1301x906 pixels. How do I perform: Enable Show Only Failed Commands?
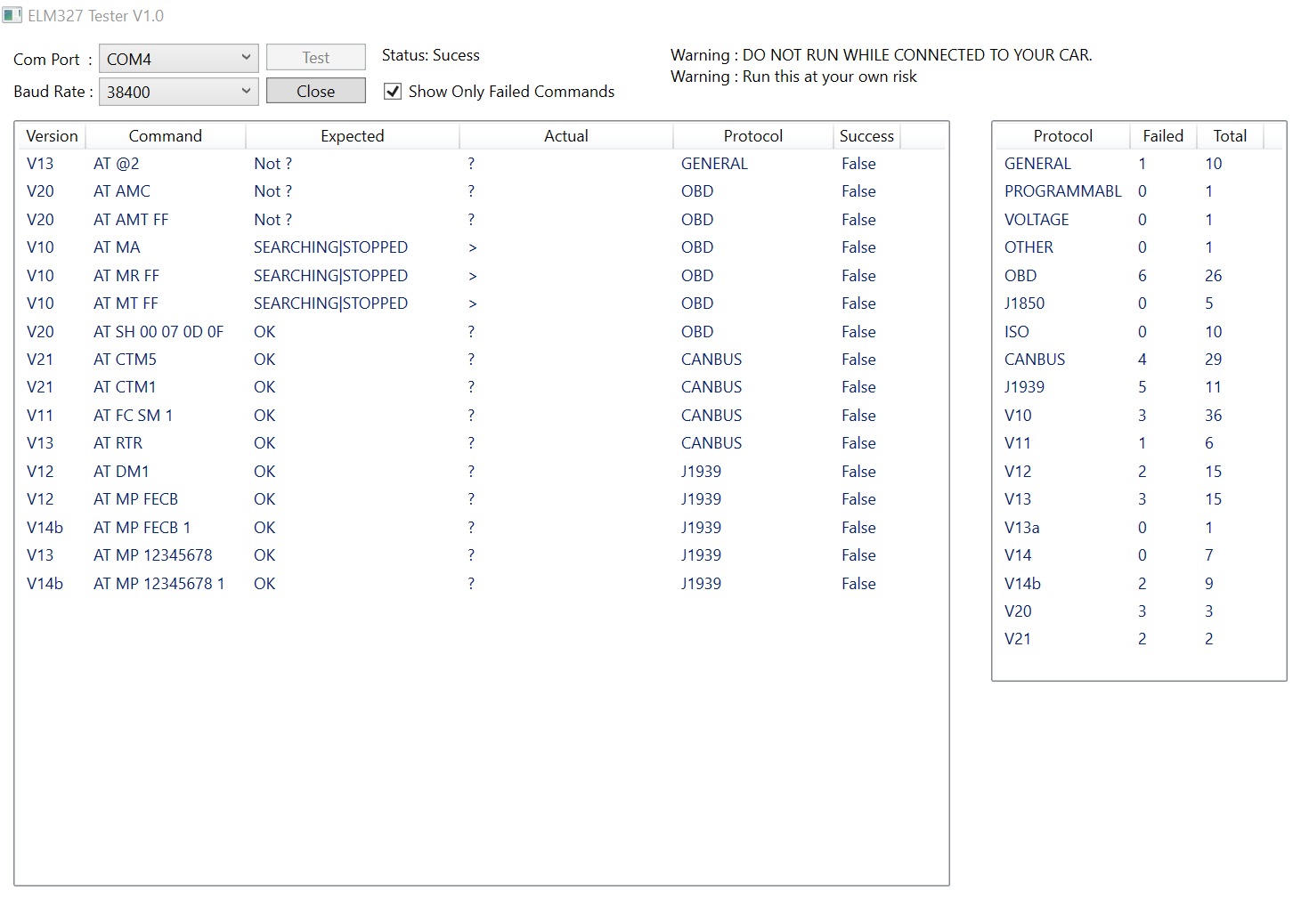coord(393,91)
